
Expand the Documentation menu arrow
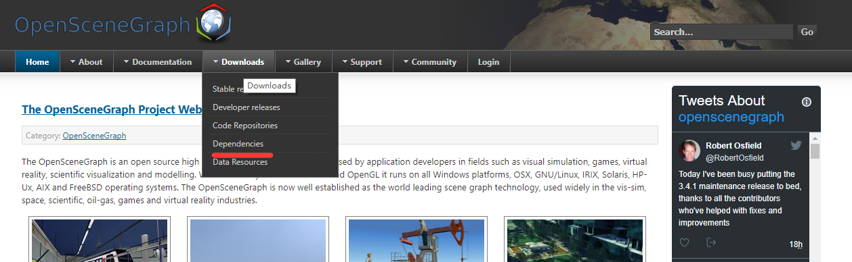(x=126, y=61)
